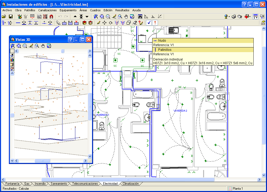Click the printer icon
The height and width of the screenshot is (192, 267).
(234, 17)
